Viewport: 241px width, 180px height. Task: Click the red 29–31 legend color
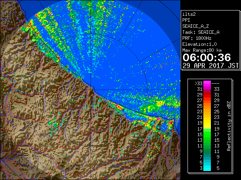(207, 95)
